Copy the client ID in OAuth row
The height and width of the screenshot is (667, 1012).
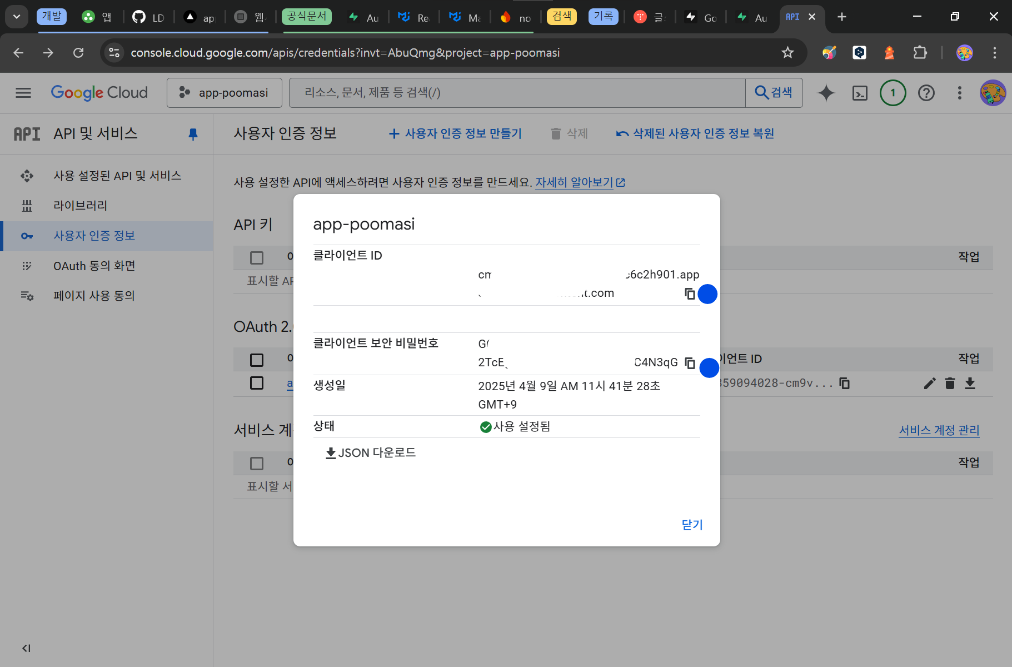(845, 384)
